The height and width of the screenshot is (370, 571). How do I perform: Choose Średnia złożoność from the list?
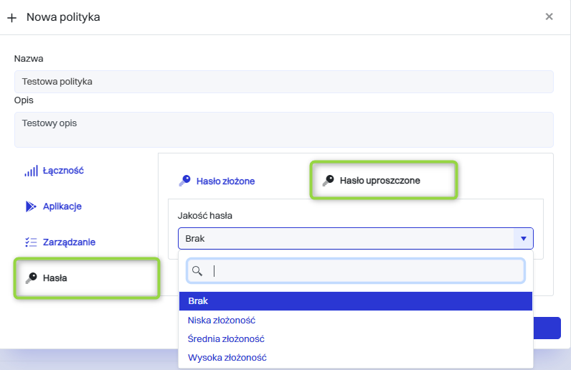(x=226, y=338)
